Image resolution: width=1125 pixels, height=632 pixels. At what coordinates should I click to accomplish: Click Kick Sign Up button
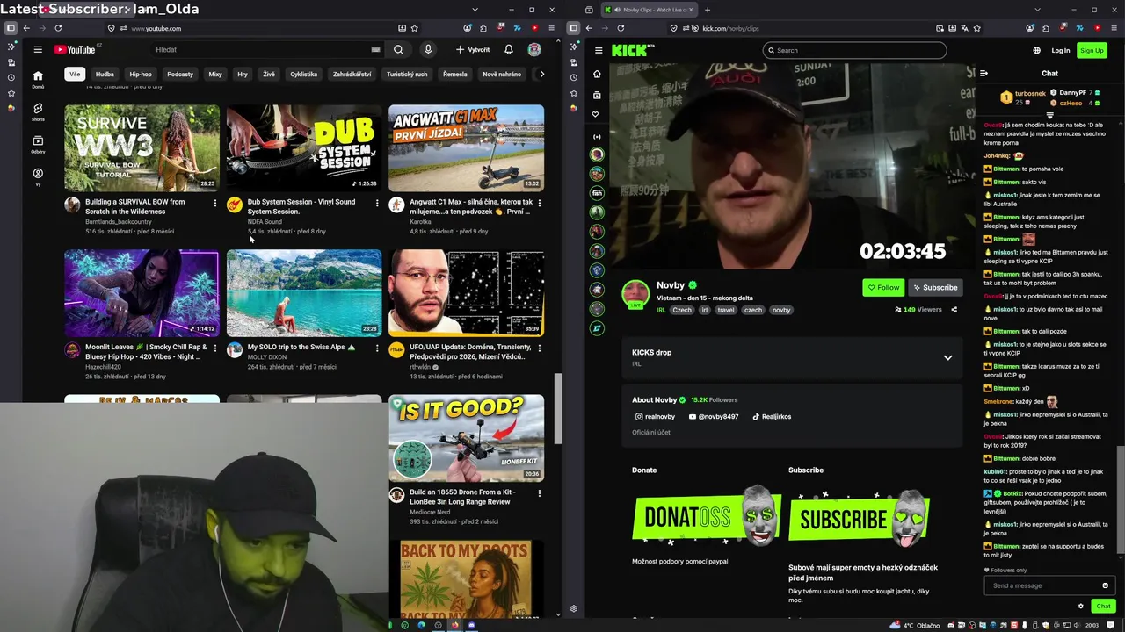point(1092,50)
